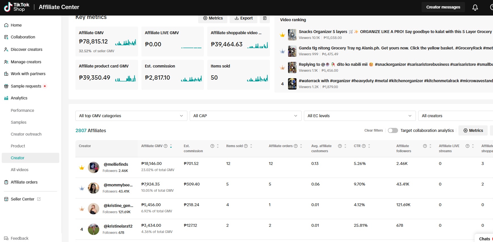Select the Creator submenu item
The image size is (493, 242).
point(30,158)
